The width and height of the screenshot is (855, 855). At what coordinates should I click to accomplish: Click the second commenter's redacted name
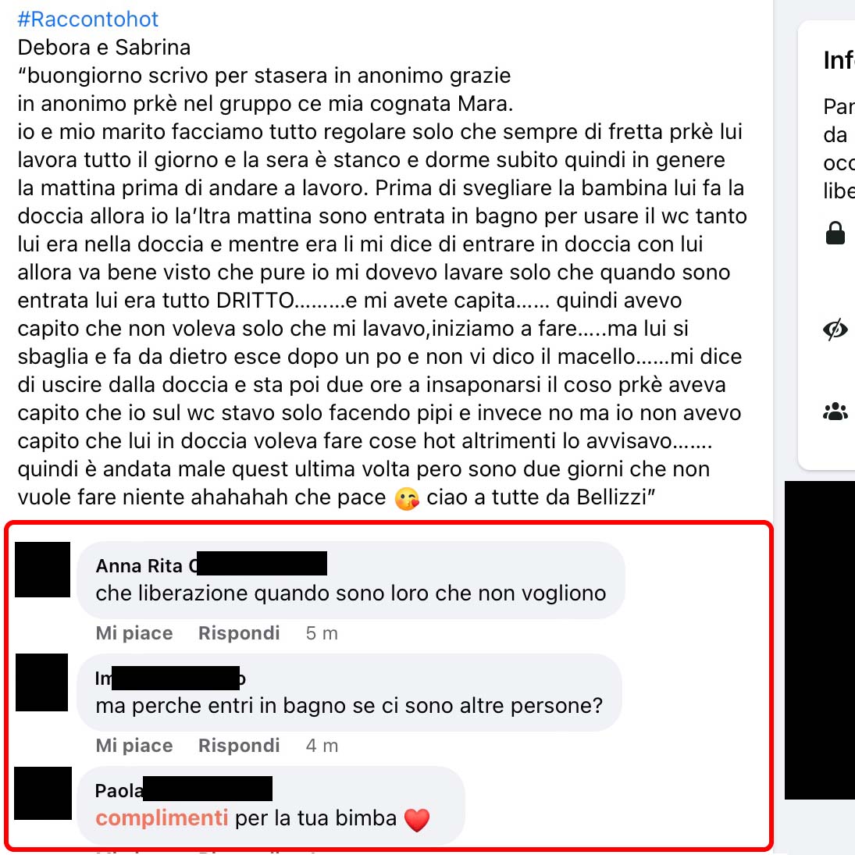tap(170, 678)
